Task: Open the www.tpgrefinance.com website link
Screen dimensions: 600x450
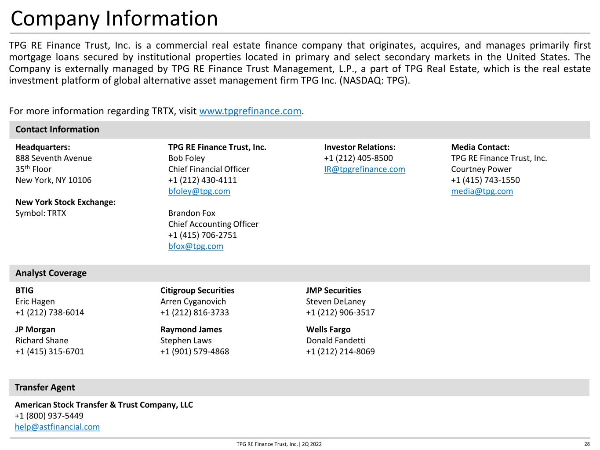Action: tap(251, 111)
